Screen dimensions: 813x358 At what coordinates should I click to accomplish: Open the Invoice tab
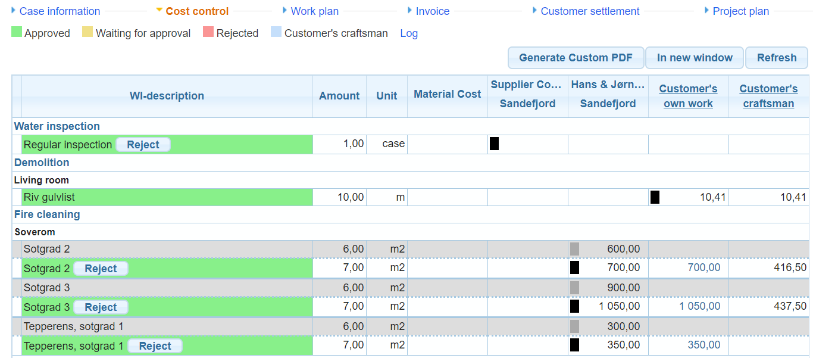432,11
